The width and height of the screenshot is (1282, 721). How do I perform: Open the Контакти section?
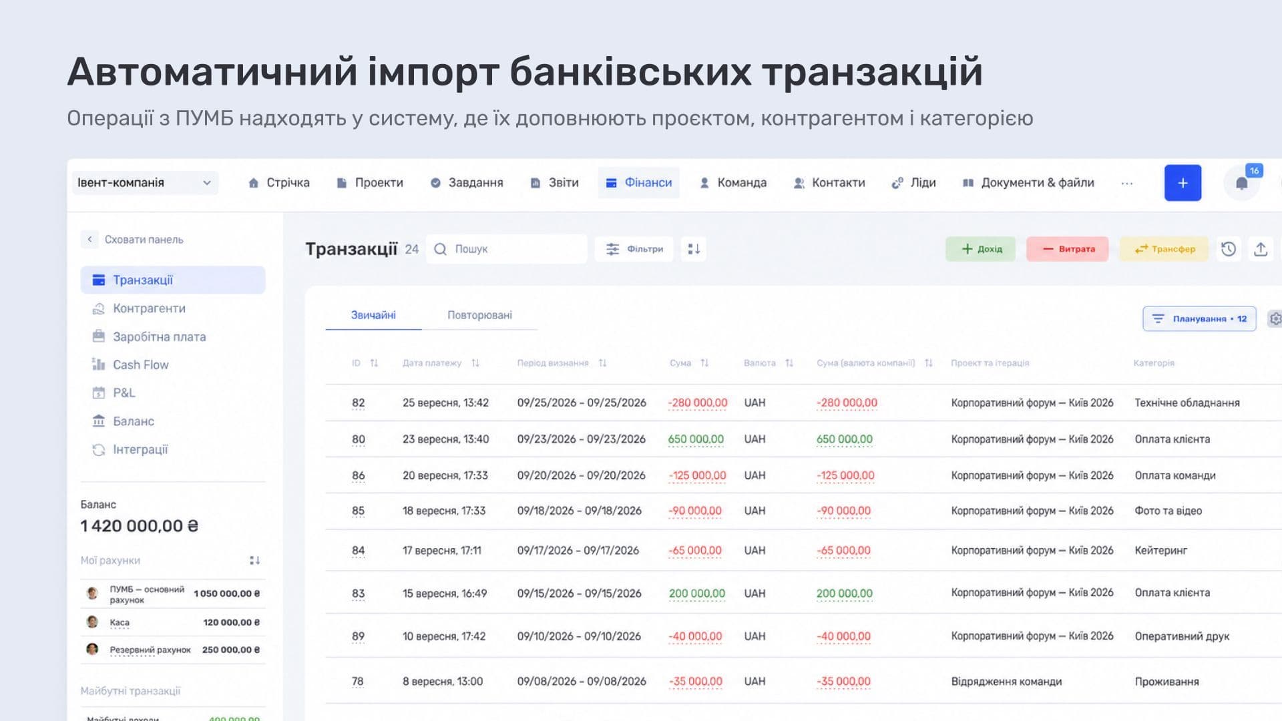[829, 183]
